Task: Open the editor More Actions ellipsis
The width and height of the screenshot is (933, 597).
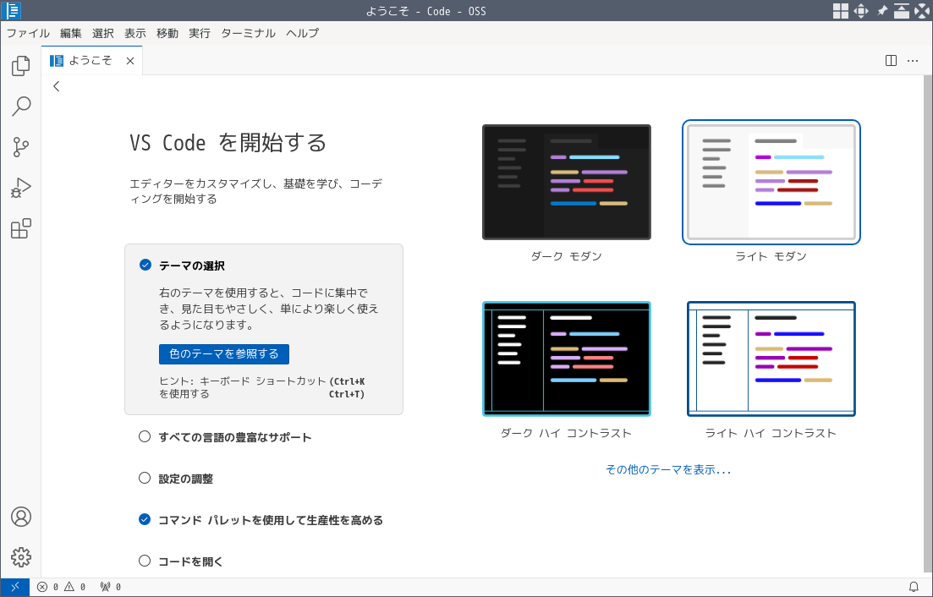Action: [x=913, y=61]
